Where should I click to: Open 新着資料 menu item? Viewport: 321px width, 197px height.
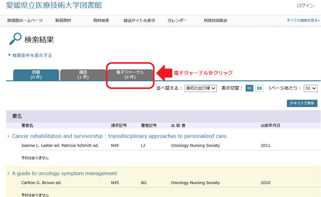pyautogui.click(x=63, y=20)
